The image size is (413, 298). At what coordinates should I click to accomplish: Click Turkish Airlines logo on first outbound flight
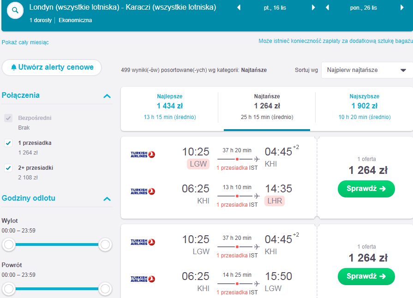tap(143, 154)
